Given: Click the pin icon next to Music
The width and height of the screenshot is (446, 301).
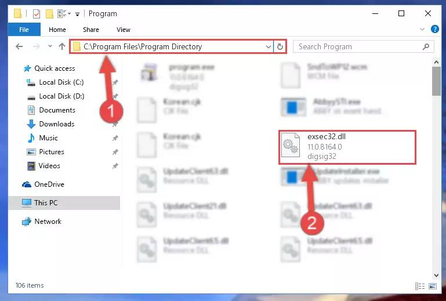Looking at the screenshot, I should [115, 138].
